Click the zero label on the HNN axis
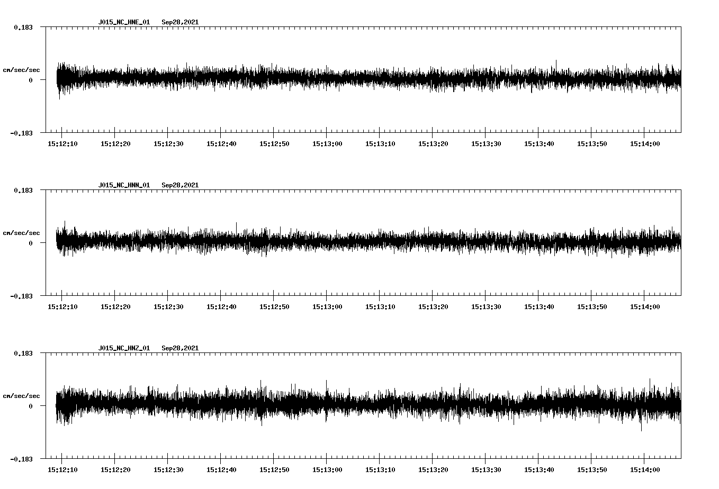Image resolution: width=719 pixels, height=489 pixels. (31, 243)
